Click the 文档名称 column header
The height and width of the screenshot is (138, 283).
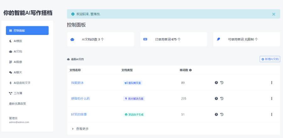(x=75, y=70)
